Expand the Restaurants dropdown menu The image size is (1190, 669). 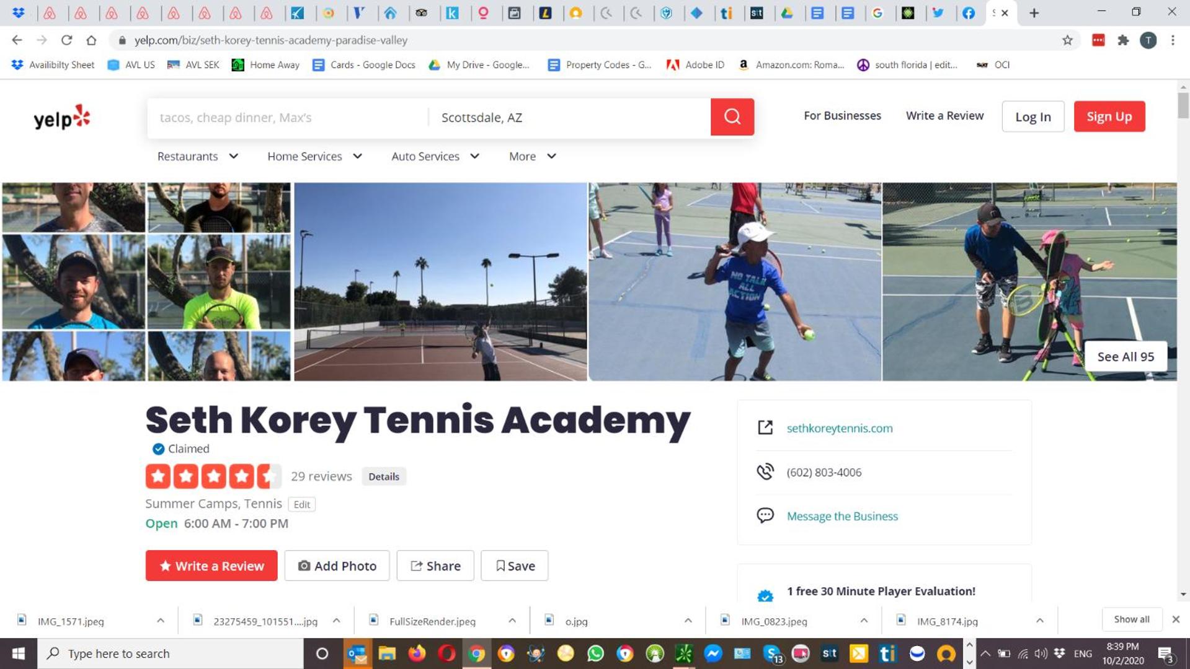197,156
